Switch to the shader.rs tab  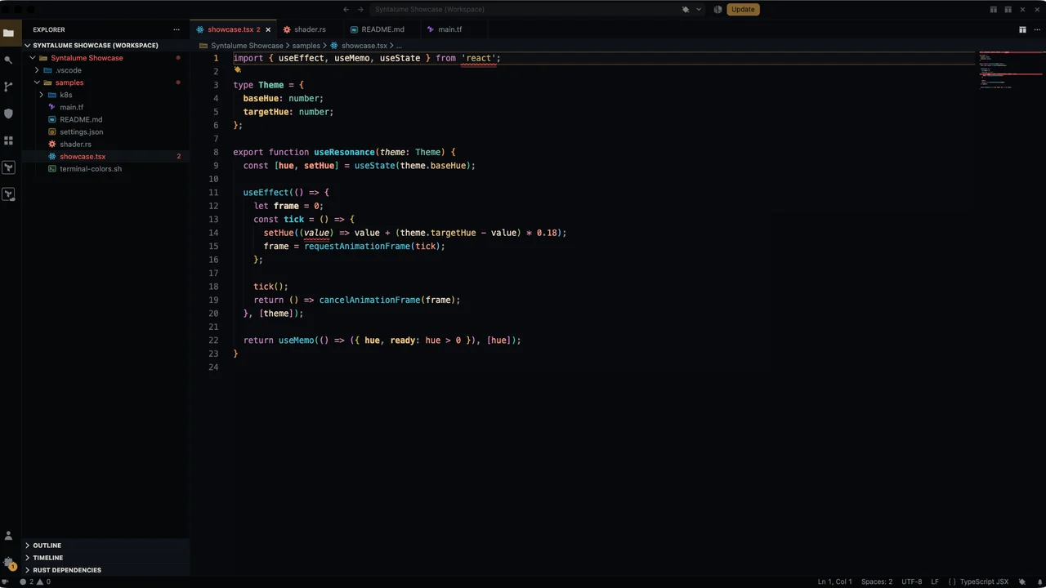310,29
